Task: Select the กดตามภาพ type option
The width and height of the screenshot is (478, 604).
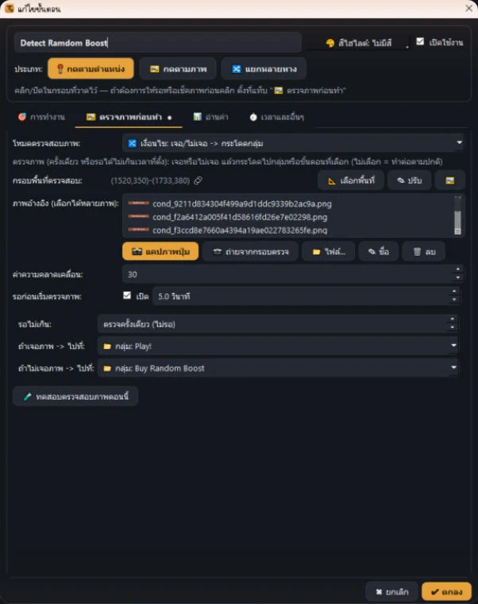Action: [x=178, y=69]
